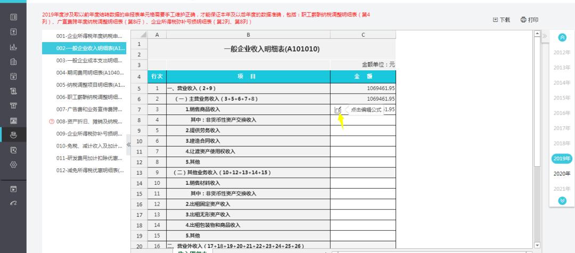
Task: Select column header C
Action: click(x=363, y=35)
